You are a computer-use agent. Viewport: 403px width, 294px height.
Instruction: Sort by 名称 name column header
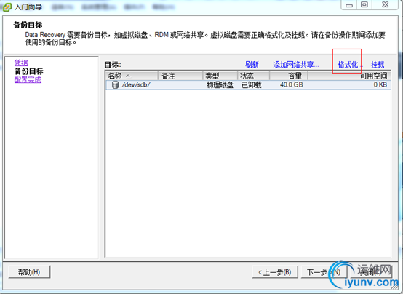pyautogui.click(x=132, y=76)
